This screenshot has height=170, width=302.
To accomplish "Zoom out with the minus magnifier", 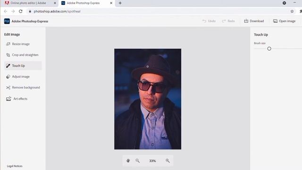I will 137,161.
